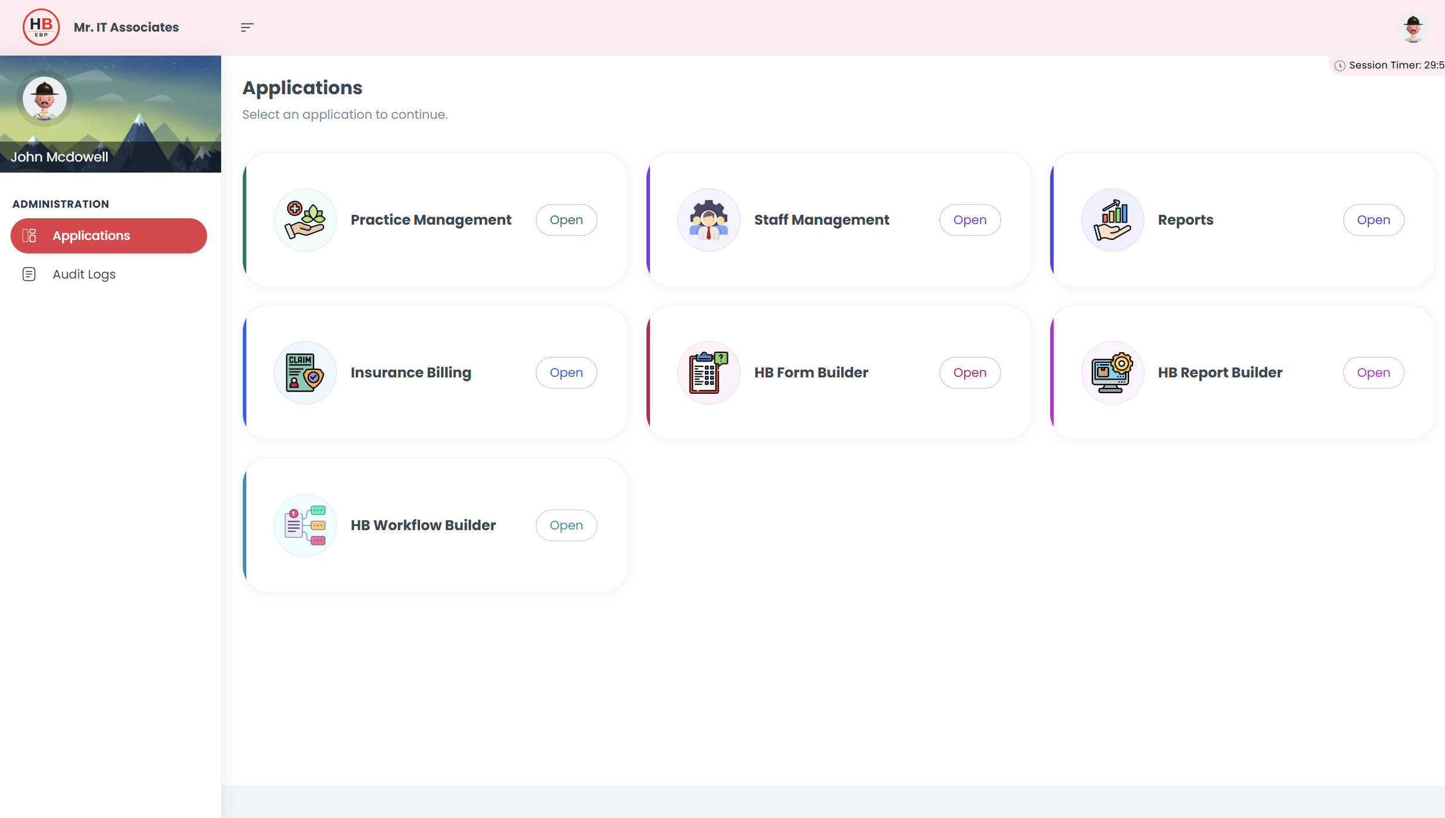Screen dimensions: 1445x818
Task: Click the 'HB Workflow Builder' card title
Action: [x=424, y=525]
